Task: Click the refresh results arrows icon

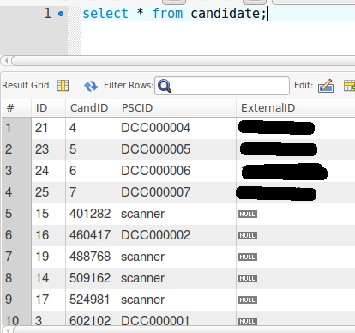Action: tap(91, 86)
